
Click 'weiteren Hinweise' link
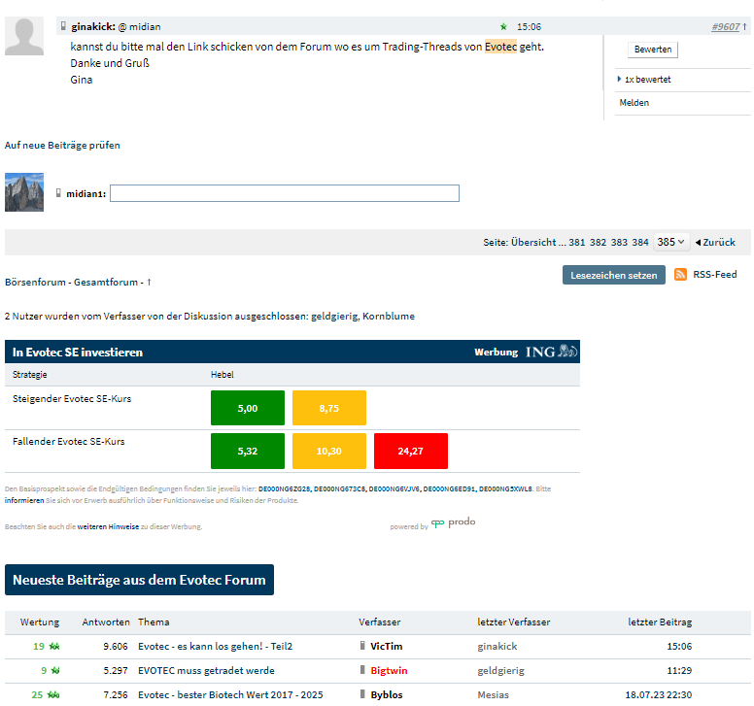108,526
